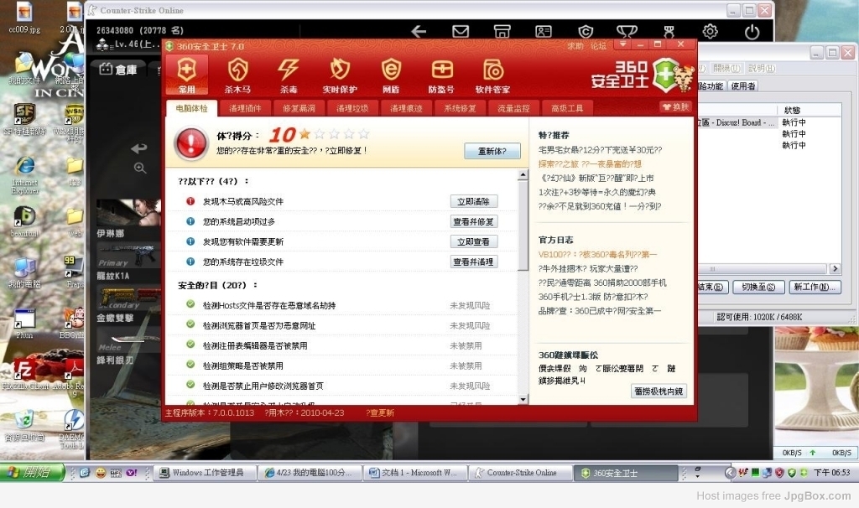The height and width of the screenshot is (508, 859).
Task: Click the 立即清除 button for trojan files
Action: (474, 201)
